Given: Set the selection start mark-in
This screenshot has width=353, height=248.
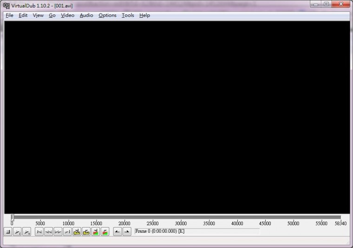Looking at the screenshot, I should pyautogui.click(x=118, y=232).
